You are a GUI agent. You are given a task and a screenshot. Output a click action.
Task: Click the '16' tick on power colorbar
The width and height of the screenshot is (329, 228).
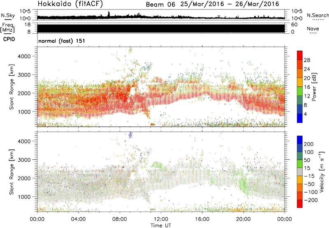point(307,87)
